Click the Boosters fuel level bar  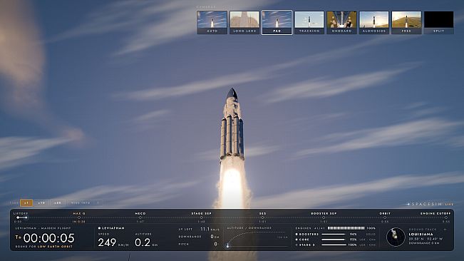tap(334, 234)
